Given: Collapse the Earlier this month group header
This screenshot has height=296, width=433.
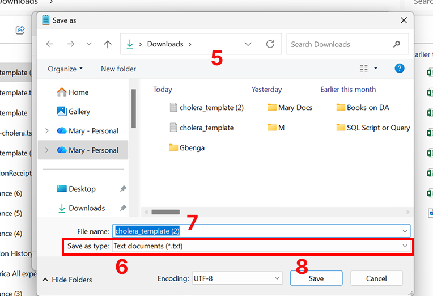Looking at the screenshot, I should pyautogui.click(x=348, y=90).
